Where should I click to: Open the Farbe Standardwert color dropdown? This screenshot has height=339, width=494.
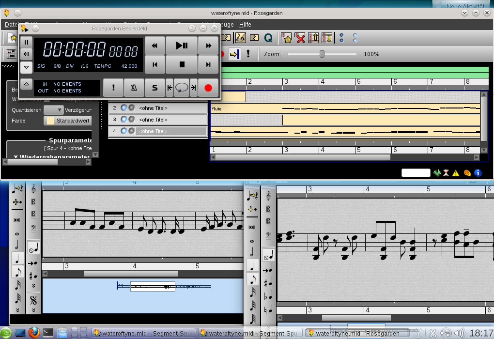coord(68,121)
